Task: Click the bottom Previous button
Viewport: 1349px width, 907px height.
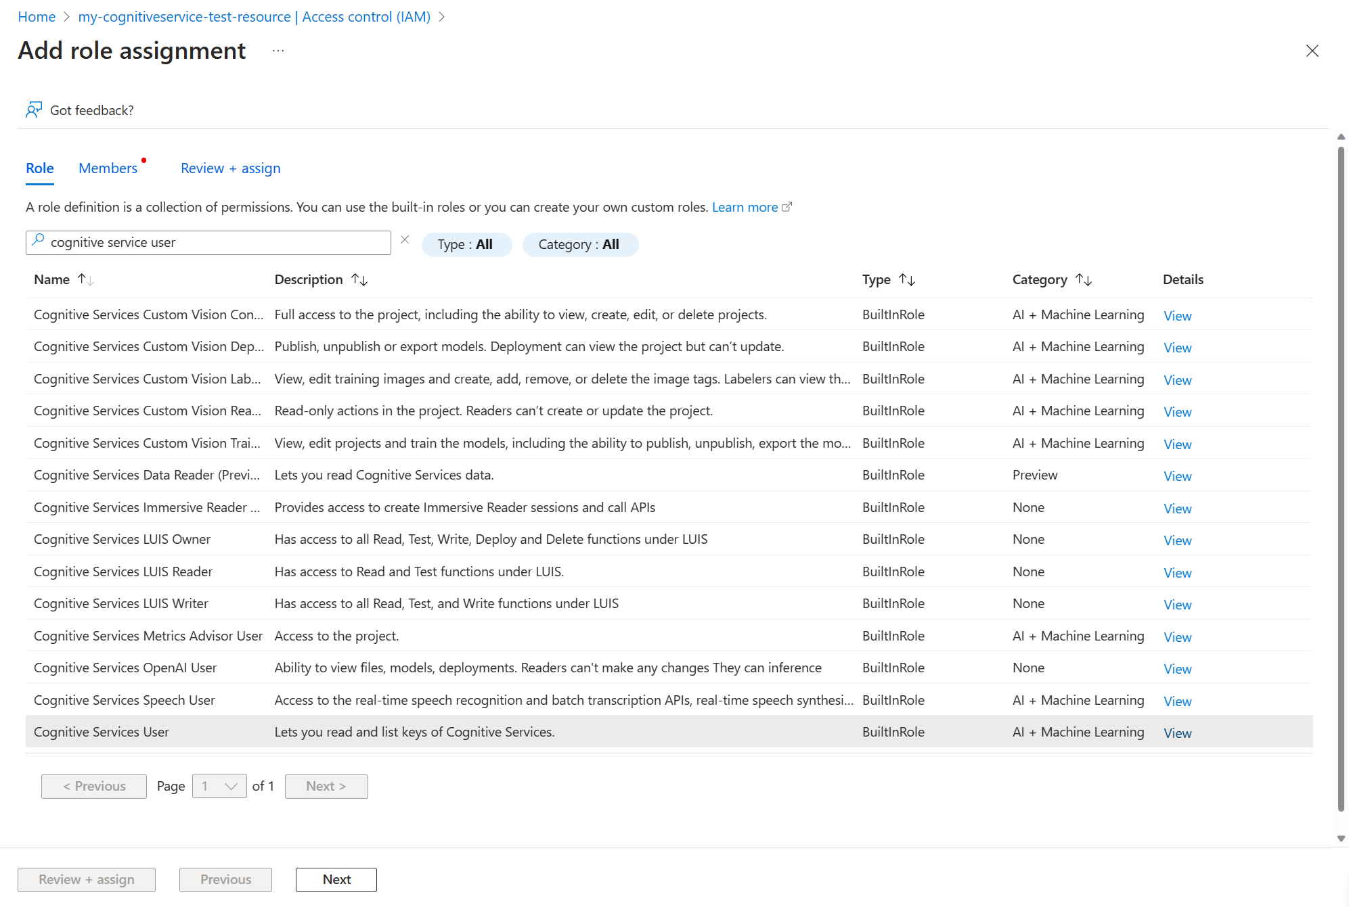Action: 225,879
